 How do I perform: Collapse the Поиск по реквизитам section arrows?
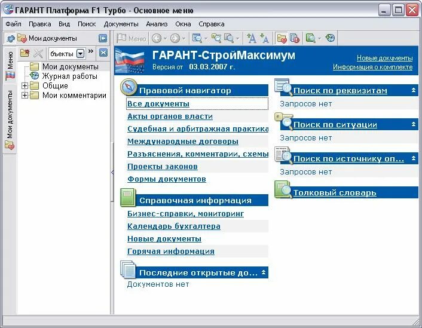(x=414, y=90)
